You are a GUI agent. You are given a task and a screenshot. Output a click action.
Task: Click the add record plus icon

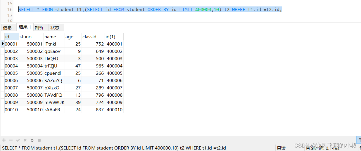4,140
